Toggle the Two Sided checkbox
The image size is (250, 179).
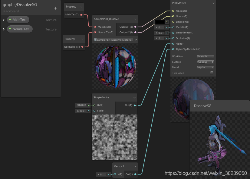pos(212,73)
